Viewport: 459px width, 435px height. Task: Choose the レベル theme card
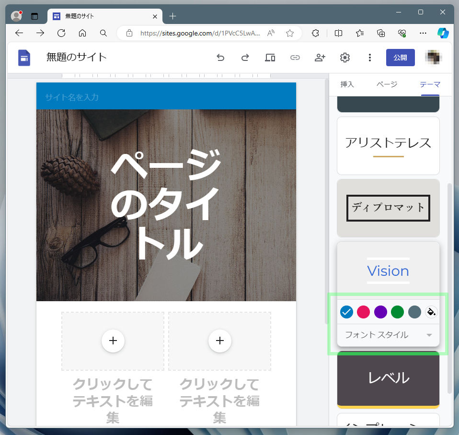tap(388, 379)
